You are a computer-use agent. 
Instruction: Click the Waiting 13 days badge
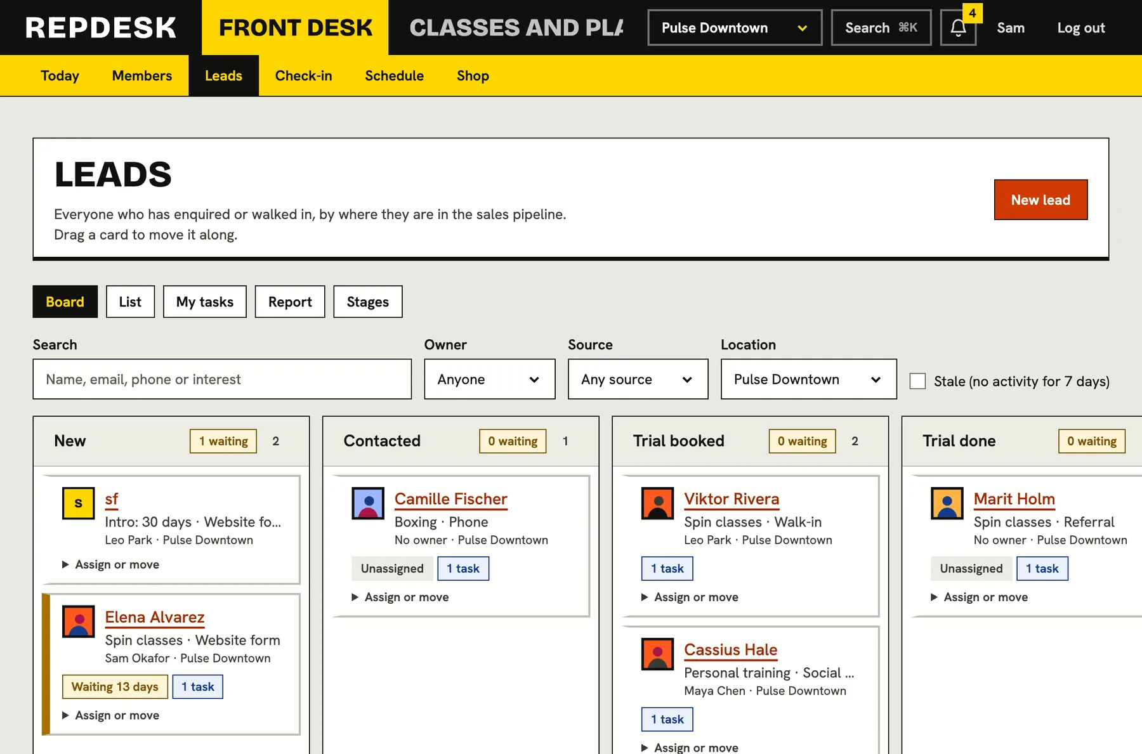(115, 687)
